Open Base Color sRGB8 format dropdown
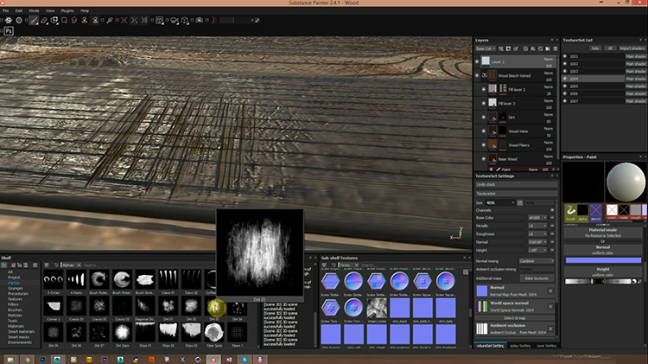The width and height of the screenshot is (648, 364). click(x=537, y=218)
